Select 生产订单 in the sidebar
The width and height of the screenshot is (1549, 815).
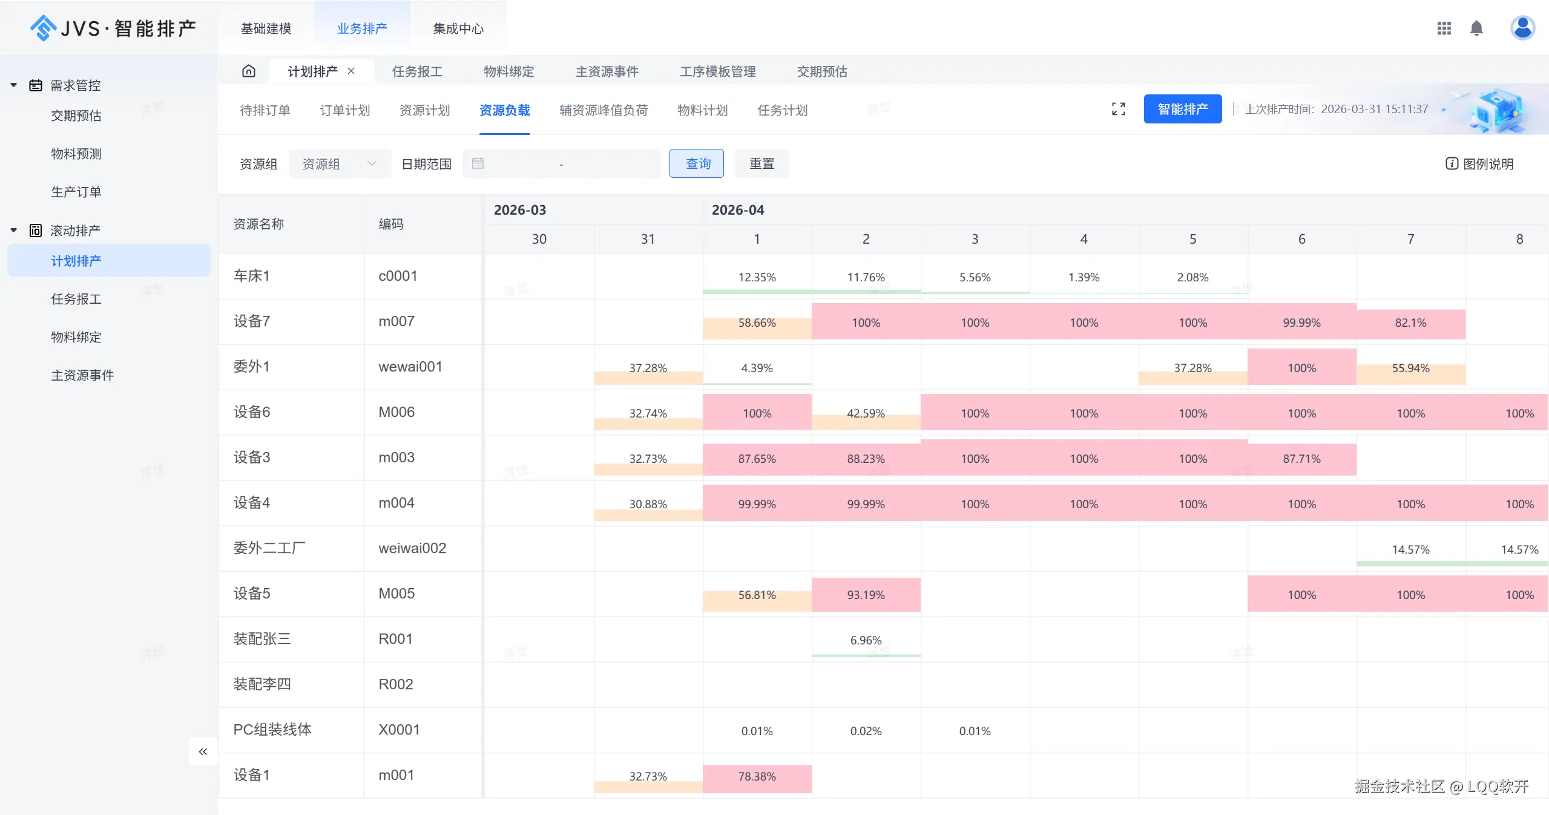click(76, 192)
